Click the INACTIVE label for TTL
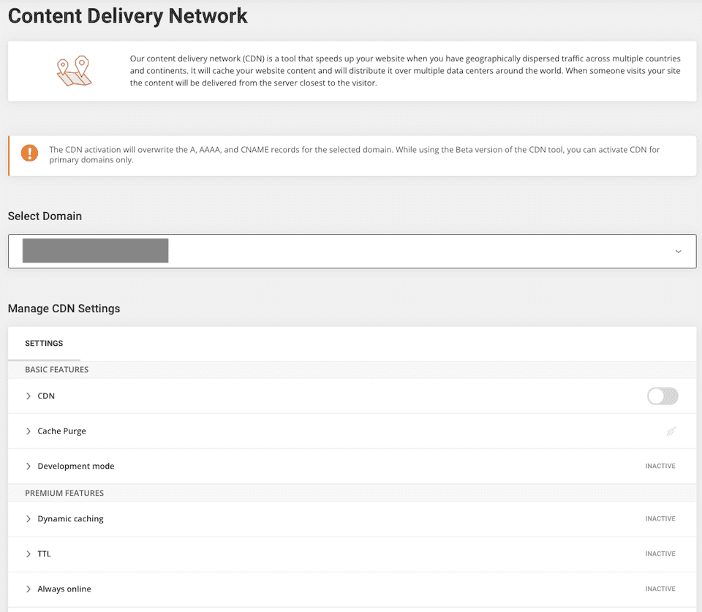702x612 pixels. [660, 554]
